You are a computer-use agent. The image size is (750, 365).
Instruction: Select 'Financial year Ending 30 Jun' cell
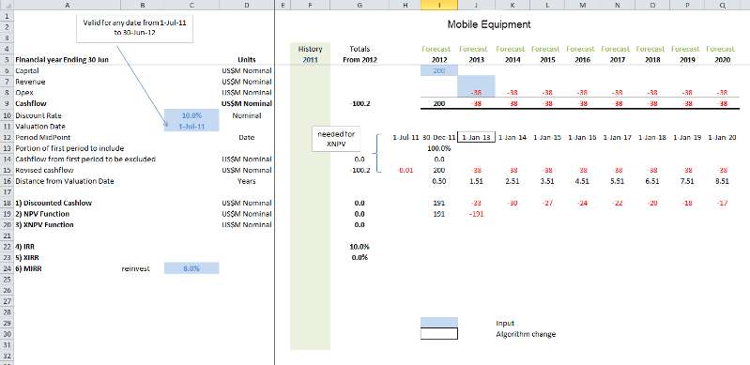(x=62, y=60)
